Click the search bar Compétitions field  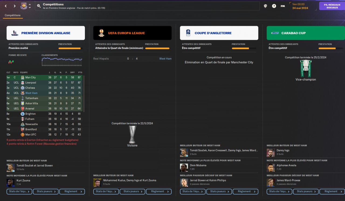point(147,6)
